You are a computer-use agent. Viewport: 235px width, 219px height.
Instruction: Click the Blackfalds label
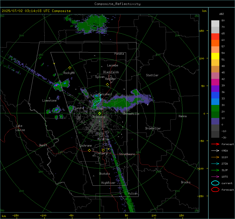click(x=111, y=72)
